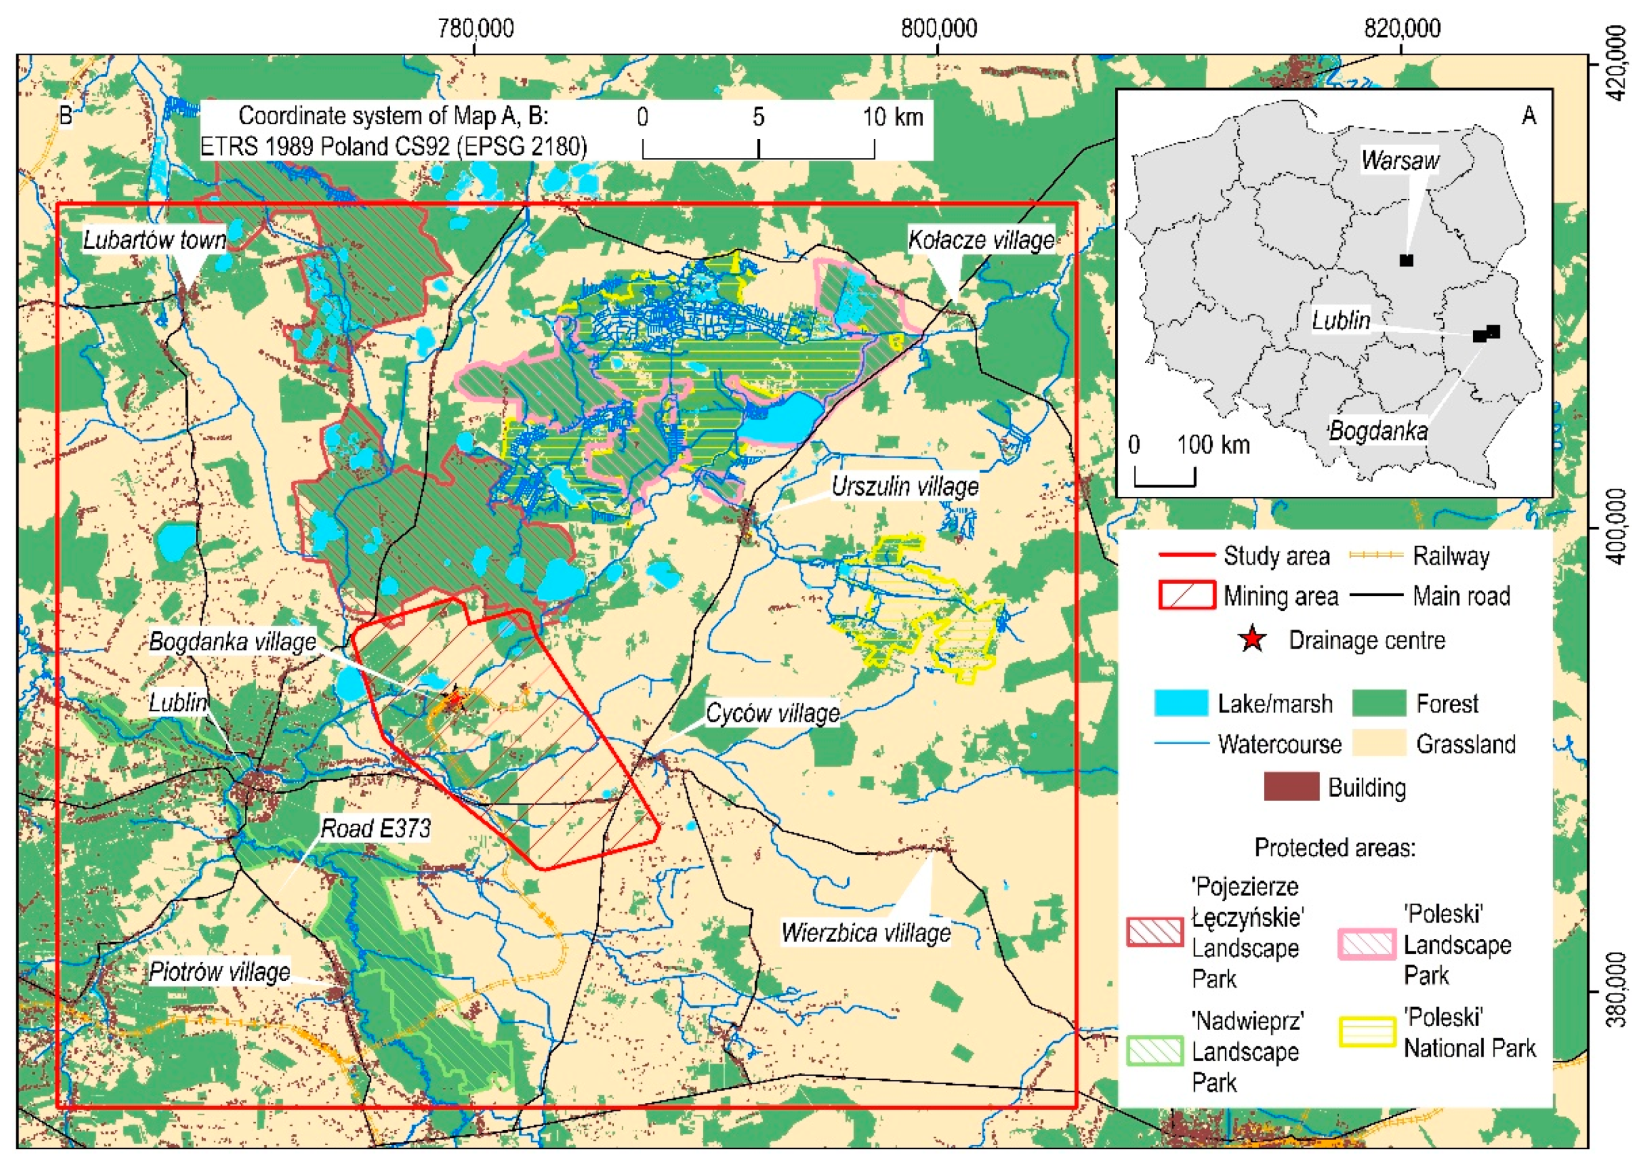Click the red Drainage centre star legend icon
The width and height of the screenshot is (1642, 1165).
point(1252,640)
